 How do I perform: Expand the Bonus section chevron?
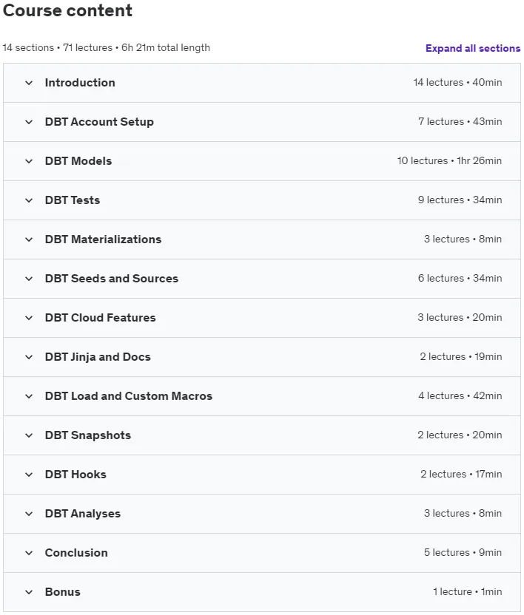click(29, 592)
